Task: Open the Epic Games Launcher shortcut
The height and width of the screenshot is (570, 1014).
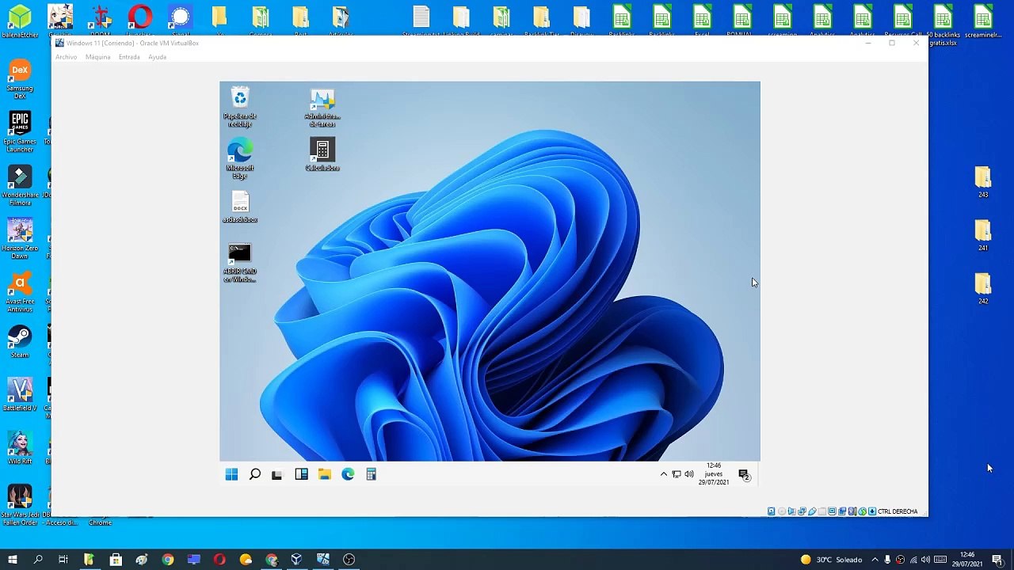Action: [20, 132]
